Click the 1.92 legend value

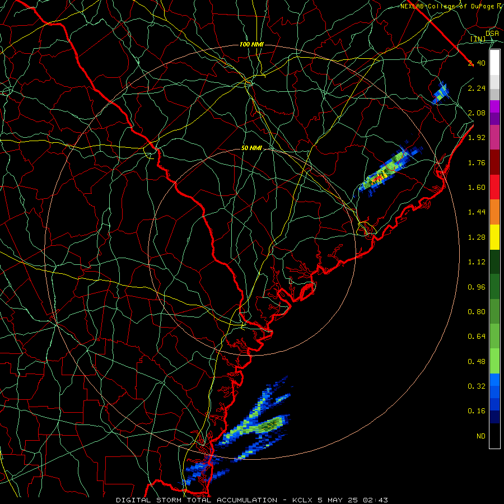pyautogui.click(x=477, y=138)
